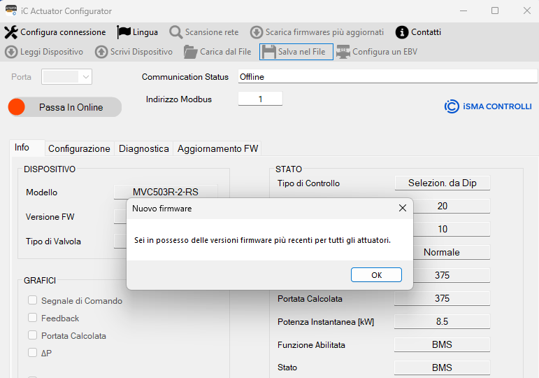The image size is (539, 378).
Task: Click the Indirizzo Modbus input field
Action: click(x=260, y=99)
